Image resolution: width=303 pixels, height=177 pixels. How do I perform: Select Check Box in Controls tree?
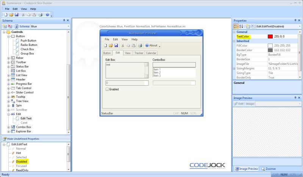(27, 49)
